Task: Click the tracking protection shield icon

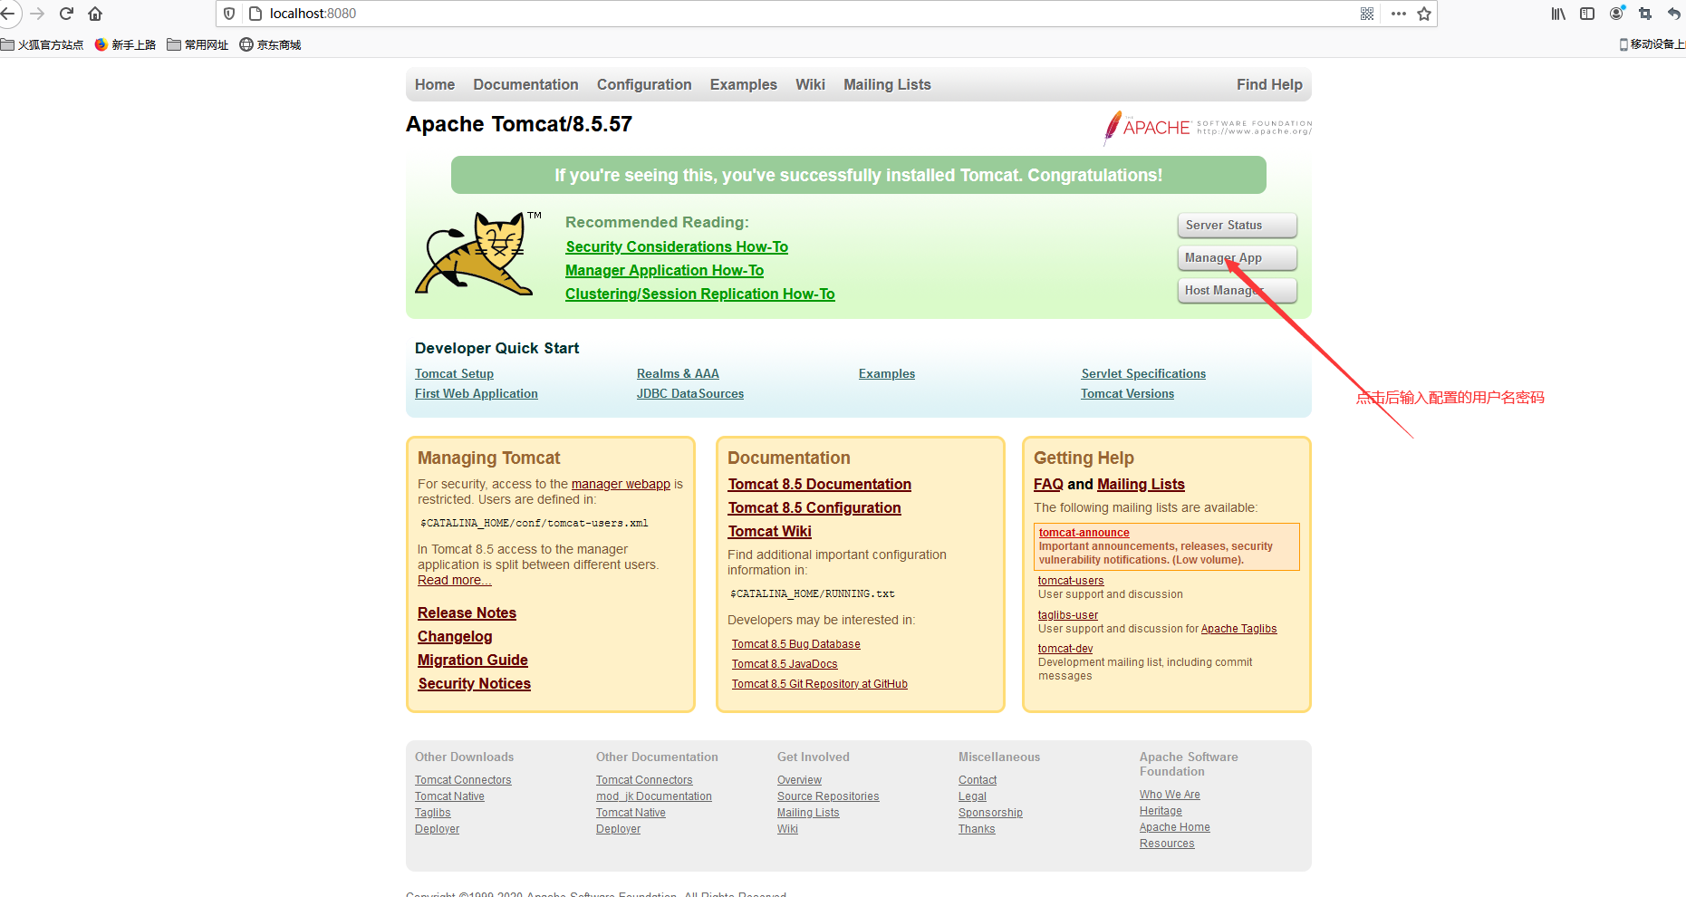Action: pyautogui.click(x=229, y=14)
